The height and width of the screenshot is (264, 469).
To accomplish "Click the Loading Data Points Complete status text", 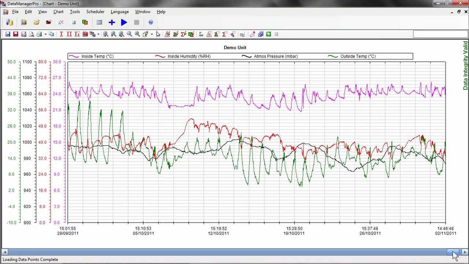I will tap(30, 260).
